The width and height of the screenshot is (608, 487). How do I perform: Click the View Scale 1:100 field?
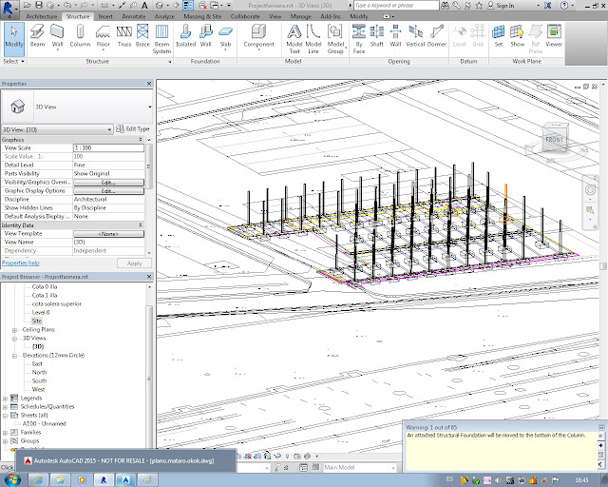(108, 147)
